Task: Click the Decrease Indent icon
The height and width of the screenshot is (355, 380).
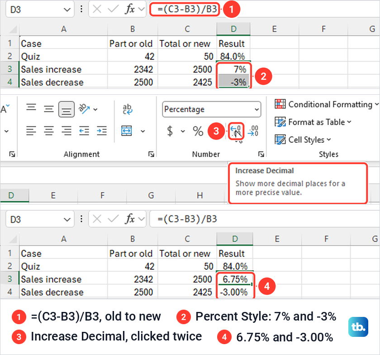Action: (84, 131)
